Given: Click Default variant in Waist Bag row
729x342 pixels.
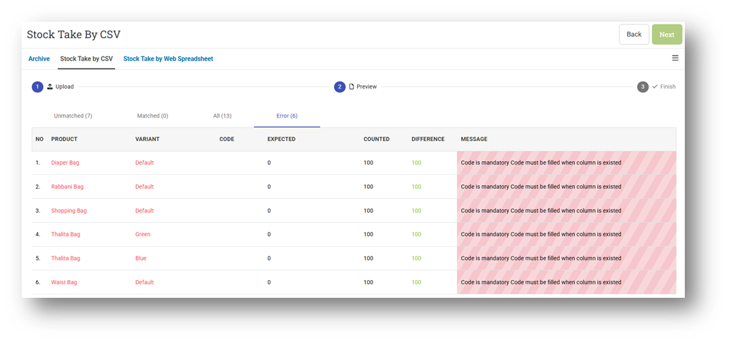Looking at the screenshot, I should [x=145, y=282].
